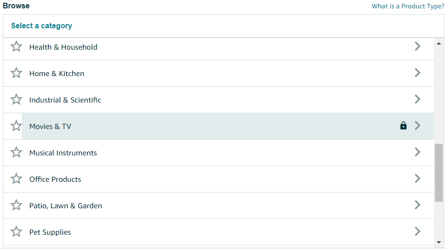Click the star icon beside Movies & TV
Screen dimensions: 447x250
point(16,126)
